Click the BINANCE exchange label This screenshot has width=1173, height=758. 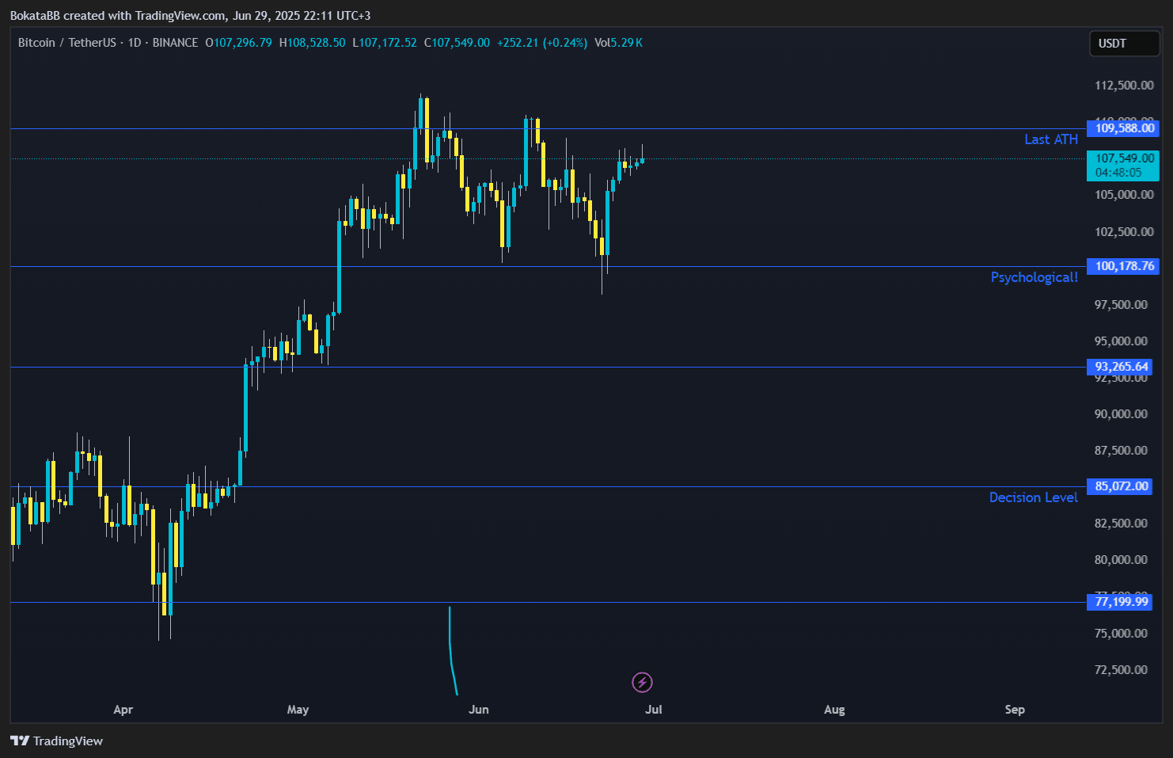(x=175, y=43)
